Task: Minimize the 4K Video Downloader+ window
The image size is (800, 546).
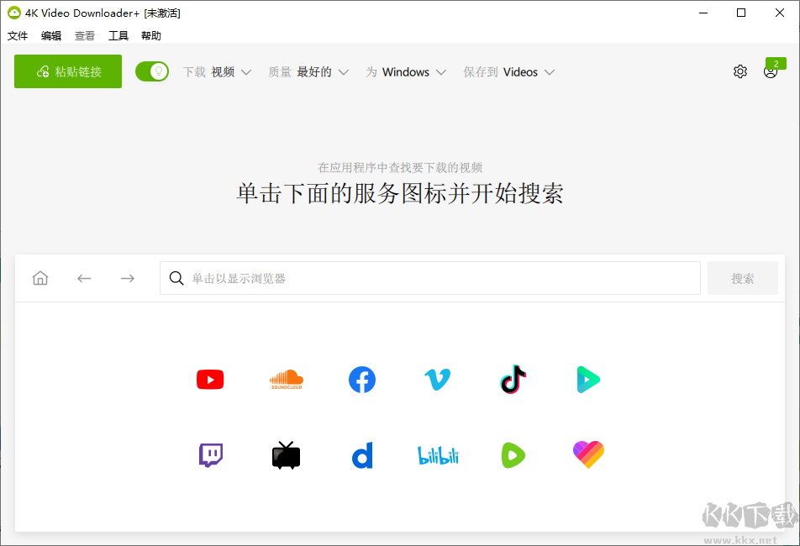Action: pos(703,13)
